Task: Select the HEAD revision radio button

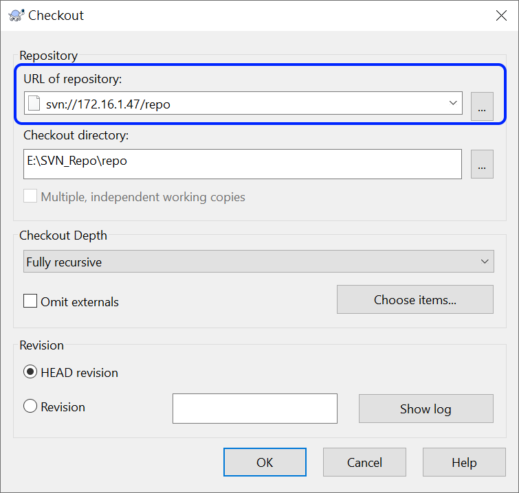Action: point(30,372)
